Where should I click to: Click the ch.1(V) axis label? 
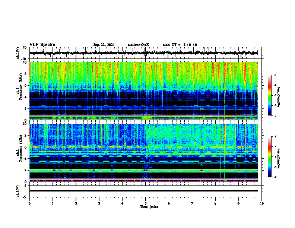[x=18, y=53]
